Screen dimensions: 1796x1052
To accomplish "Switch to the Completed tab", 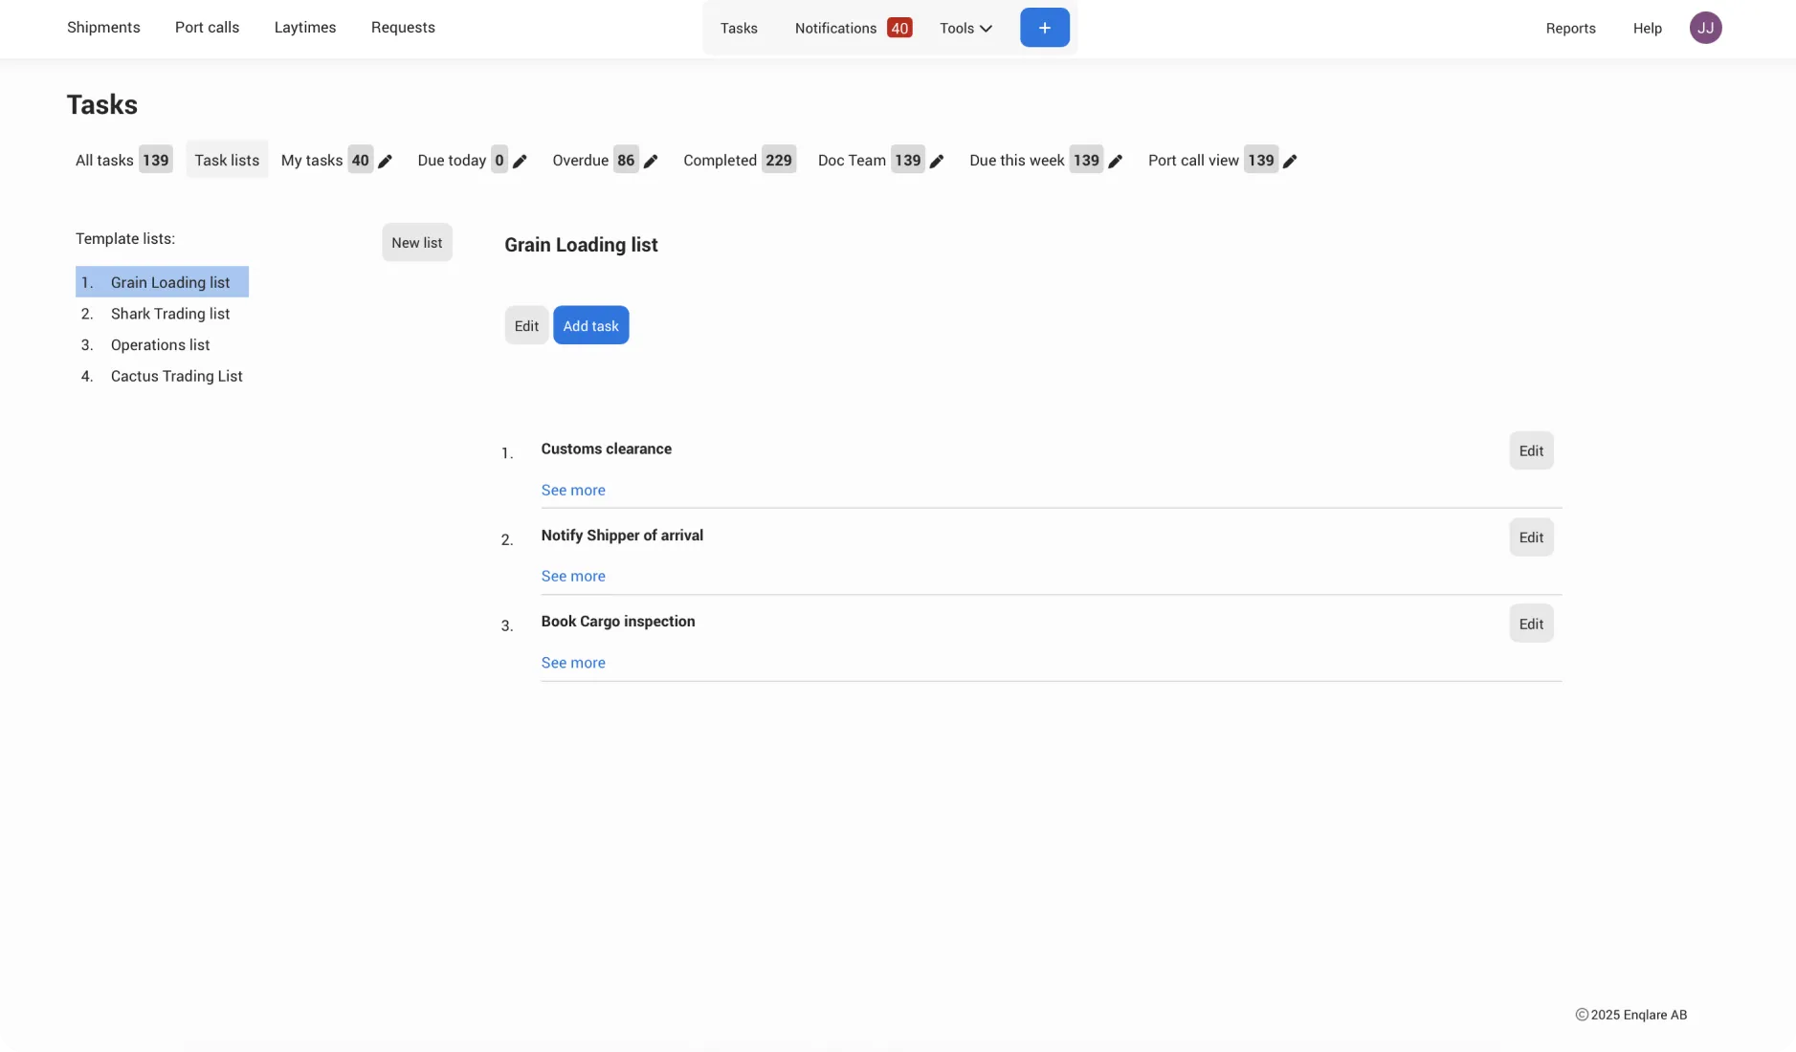I will pos(739,160).
